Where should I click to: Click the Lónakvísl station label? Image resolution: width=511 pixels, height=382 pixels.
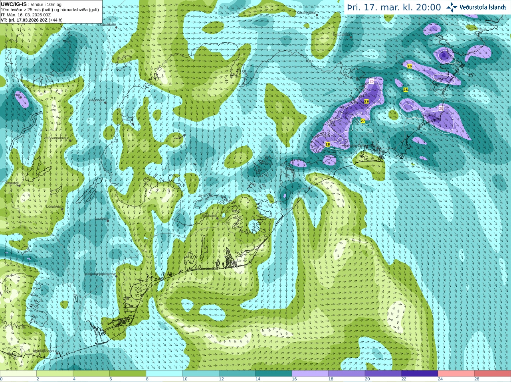tap(54, 207)
